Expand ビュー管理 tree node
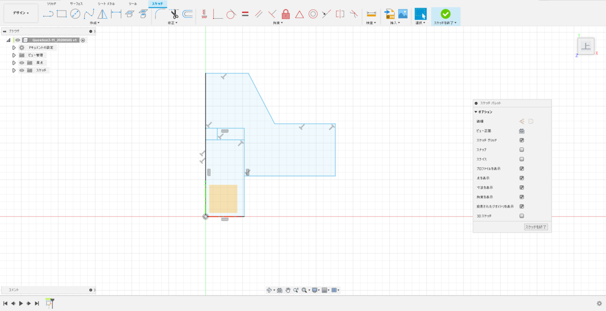The width and height of the screenshot is (606, 311). pyautogui.click(x=14, y=55)
